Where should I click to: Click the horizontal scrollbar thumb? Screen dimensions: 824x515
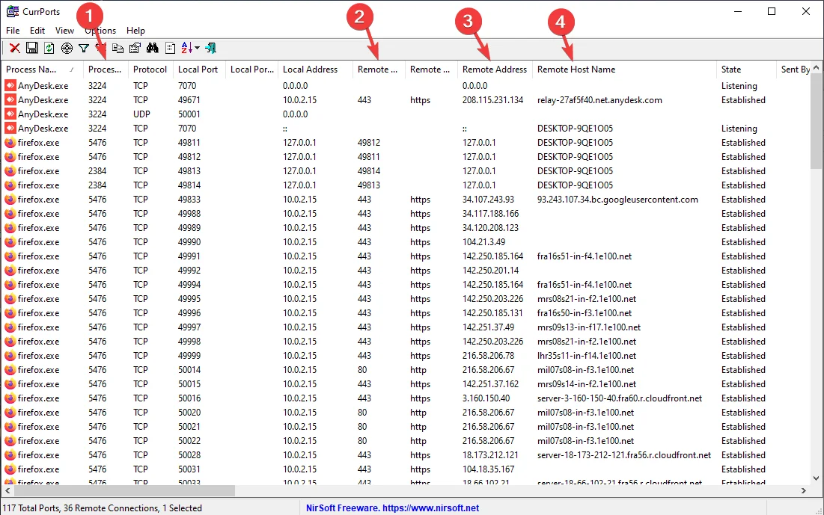click(x=124, y=491)
